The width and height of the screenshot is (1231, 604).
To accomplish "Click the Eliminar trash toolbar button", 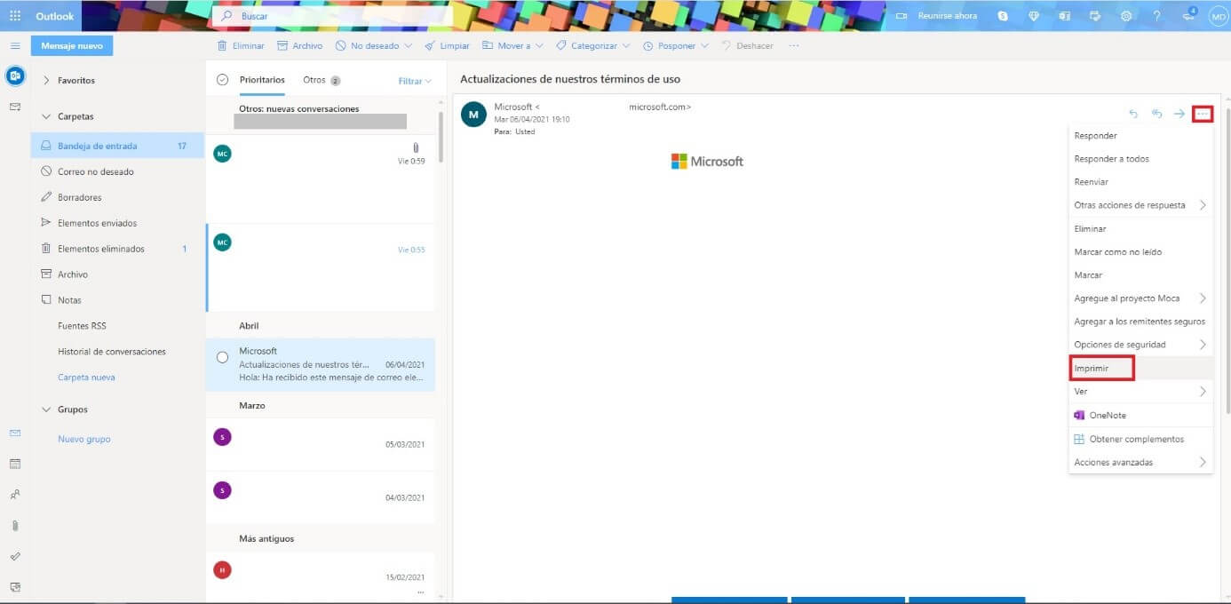I will pos(241,45).
